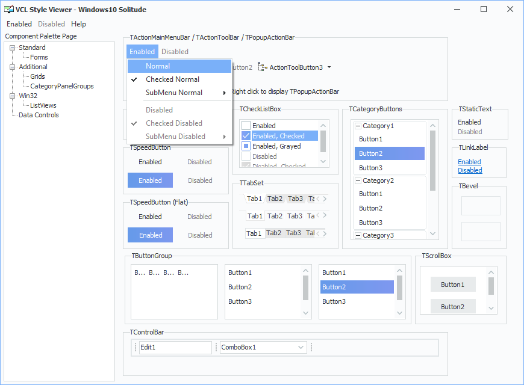524x385 pixels.
Task: Click the middle TButtonGroup scrollbar thumb
Action: [x=305, y=288]
